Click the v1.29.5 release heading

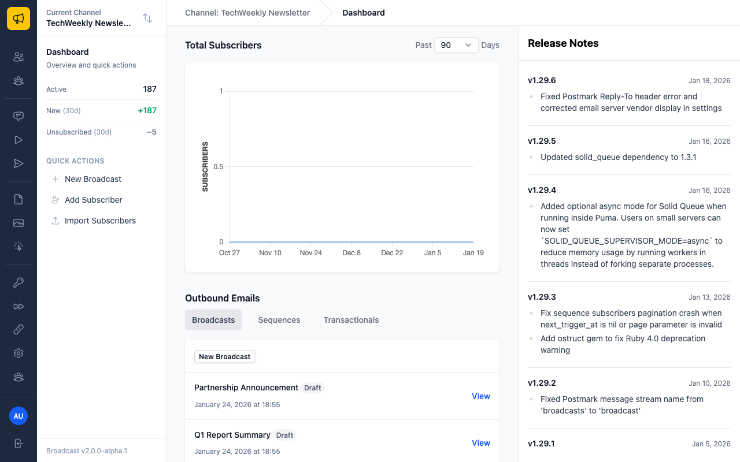(542, 141)
